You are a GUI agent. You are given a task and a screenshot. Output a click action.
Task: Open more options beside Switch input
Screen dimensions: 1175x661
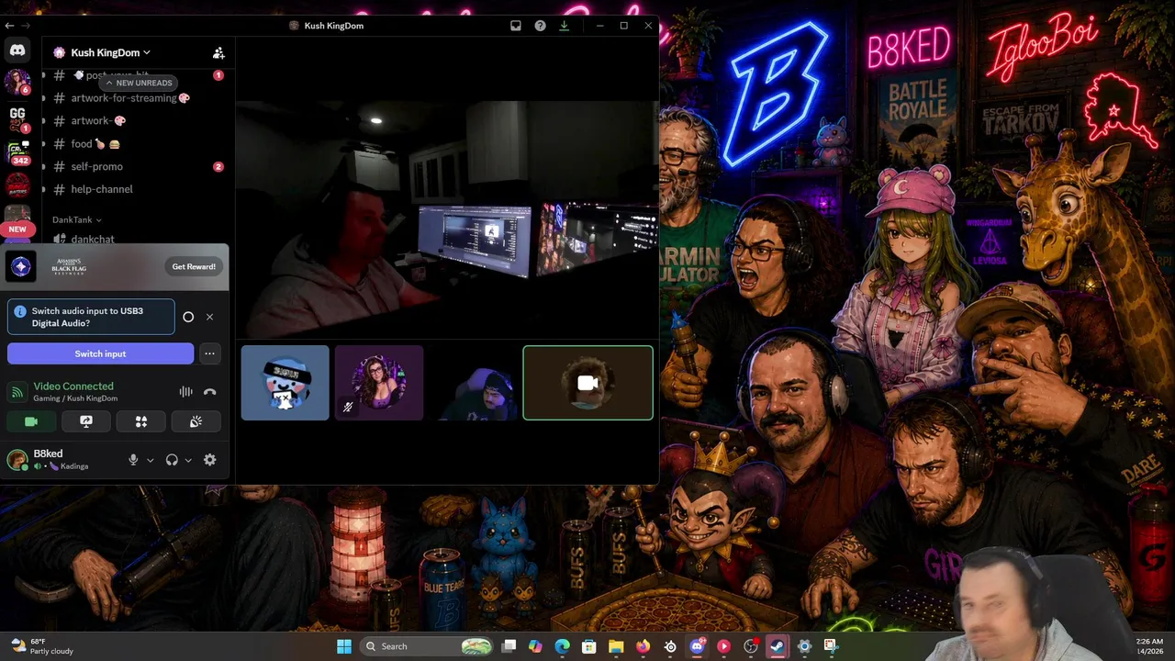tap(209, 353)
